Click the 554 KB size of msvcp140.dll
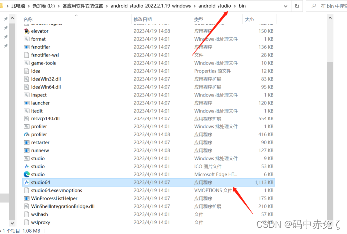The width and height of the screenshot is (347, 234). coord(266,119)
